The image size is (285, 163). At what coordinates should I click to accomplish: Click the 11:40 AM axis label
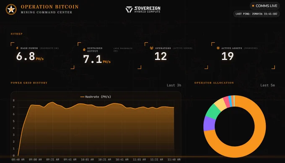[174, 160]
